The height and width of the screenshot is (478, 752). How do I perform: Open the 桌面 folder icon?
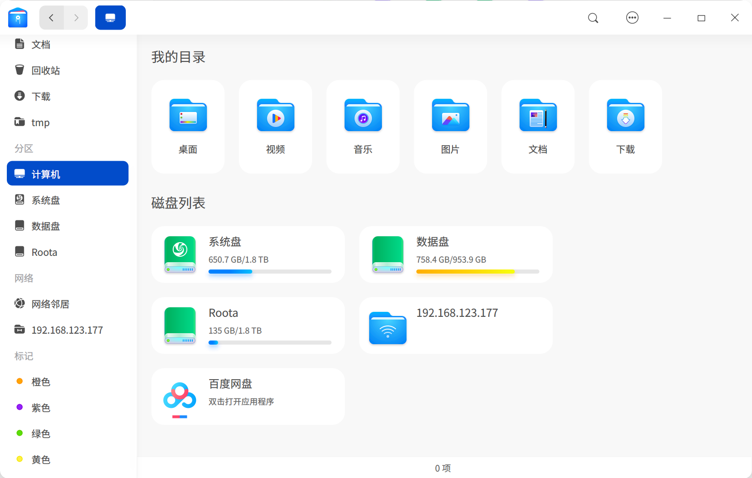pyautogui.click(x=188, y=115)
